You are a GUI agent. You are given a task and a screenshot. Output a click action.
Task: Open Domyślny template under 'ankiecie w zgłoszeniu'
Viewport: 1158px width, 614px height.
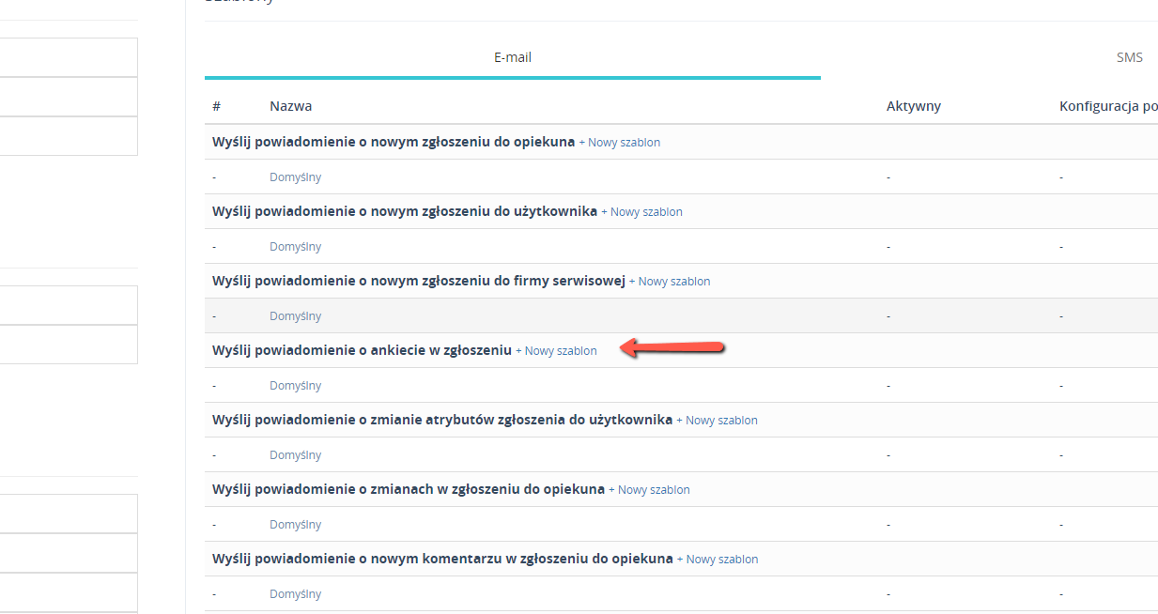pyautogui.click(x=295, y=386)
